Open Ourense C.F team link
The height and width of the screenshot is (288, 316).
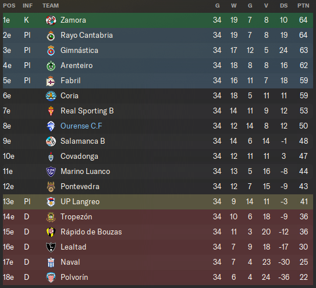point(81,126)
